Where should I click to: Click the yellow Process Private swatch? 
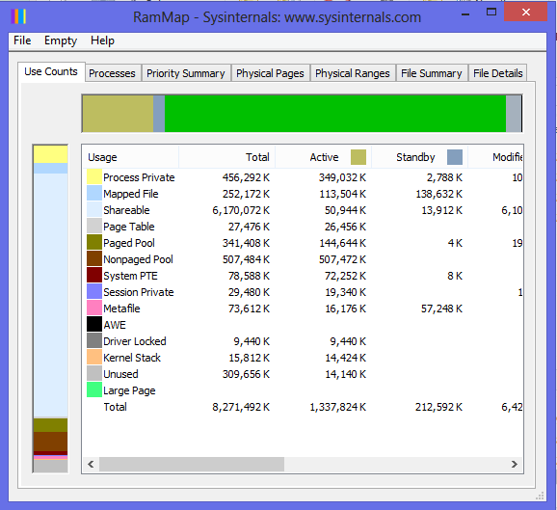94,177
